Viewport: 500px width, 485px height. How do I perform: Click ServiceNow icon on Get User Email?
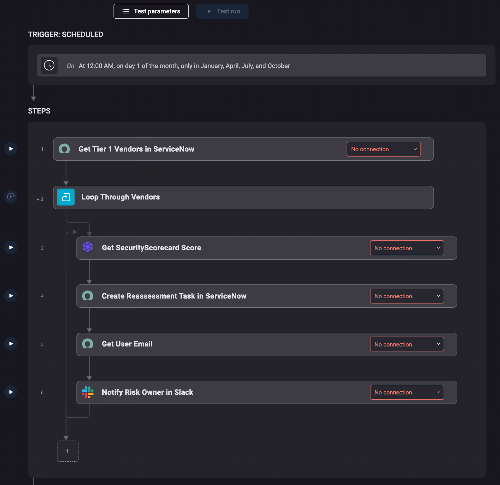tap(87, 344)
